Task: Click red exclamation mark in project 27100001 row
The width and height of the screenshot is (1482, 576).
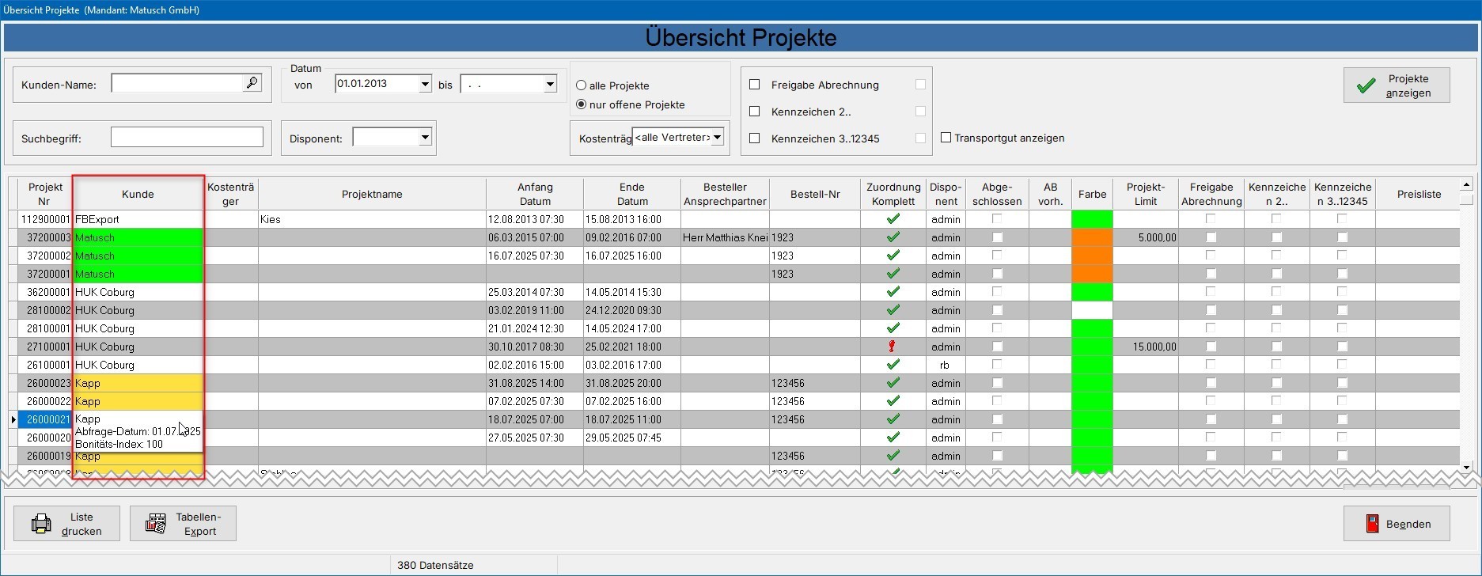Action: tap(893, 347)
